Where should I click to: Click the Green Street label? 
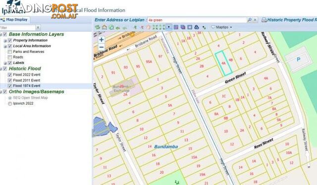coord(236,77)
